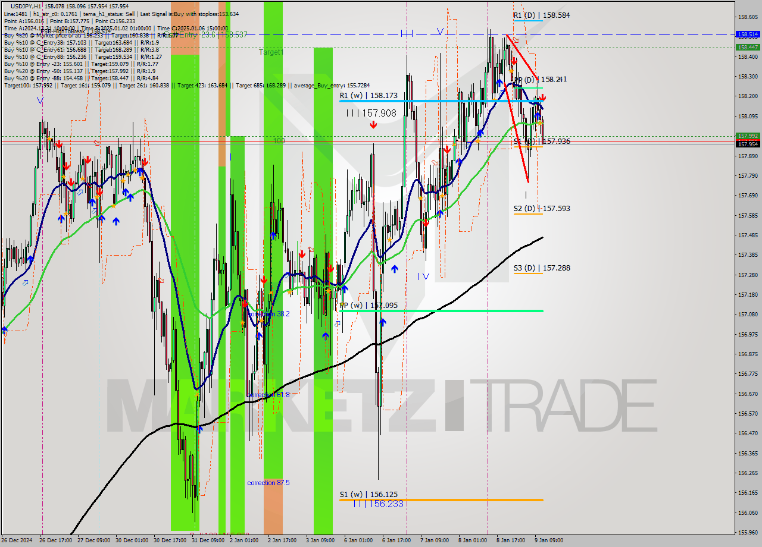The image size is (762, 547).
Task: Click the PP (D) | 158.241 pivot label
Action: tap(541, 79)
